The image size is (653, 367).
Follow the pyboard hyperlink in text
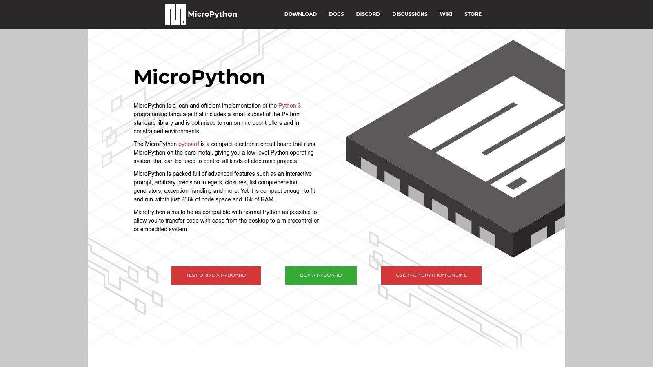pyautogui.click(x=189, y=144)
